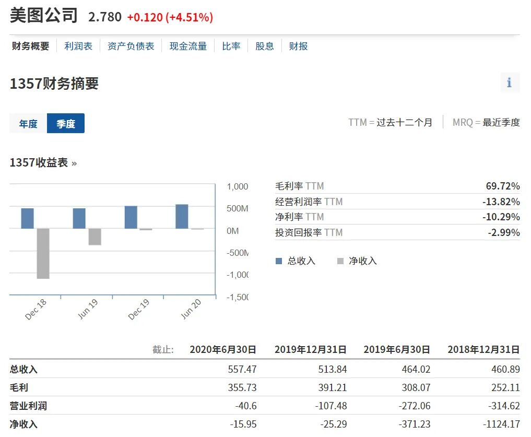531x437 pixels.
Task: Click the Dec 18 gray net income bar
Action: point(43,253)
